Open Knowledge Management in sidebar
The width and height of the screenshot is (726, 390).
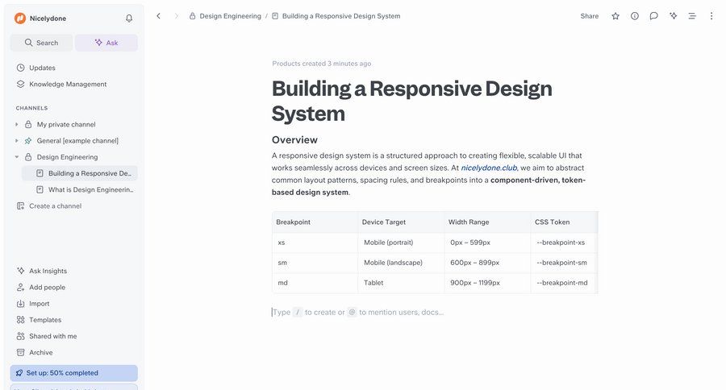coord(68,84)
